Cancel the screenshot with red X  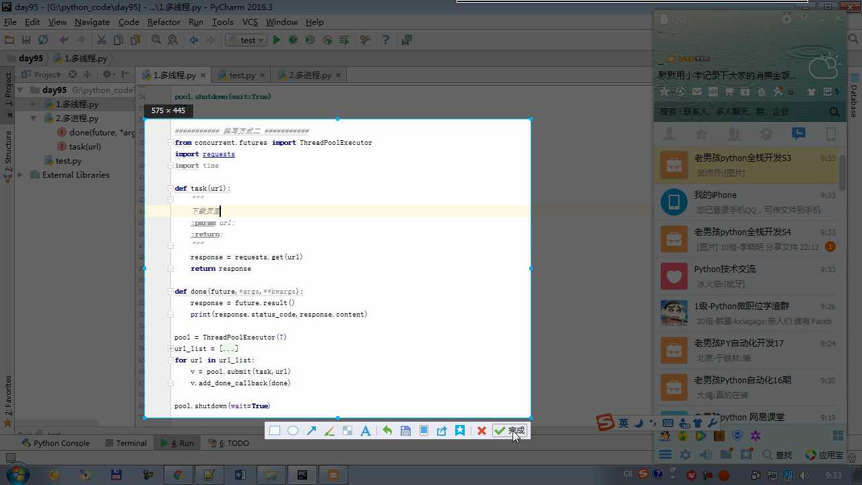[482, 430]
